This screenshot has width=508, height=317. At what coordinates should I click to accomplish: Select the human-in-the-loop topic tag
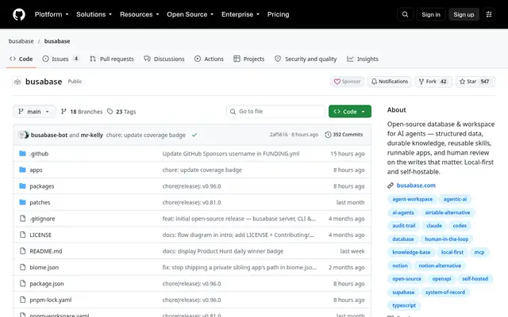[446, 239]
